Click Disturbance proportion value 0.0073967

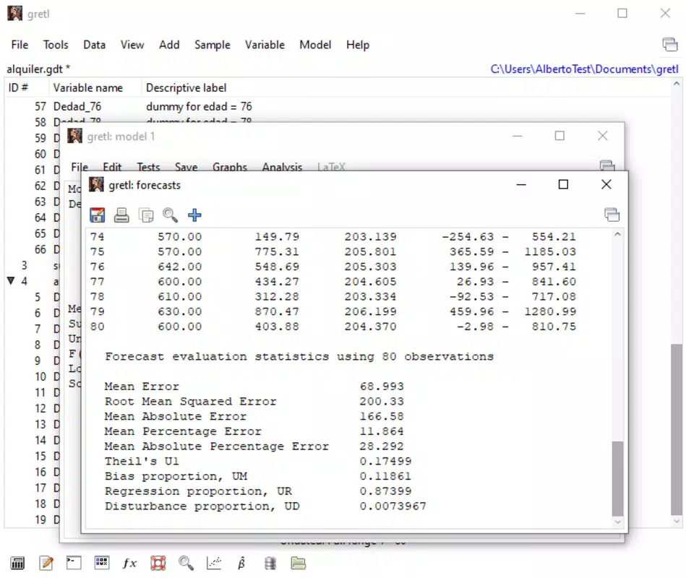click(393, 506)
